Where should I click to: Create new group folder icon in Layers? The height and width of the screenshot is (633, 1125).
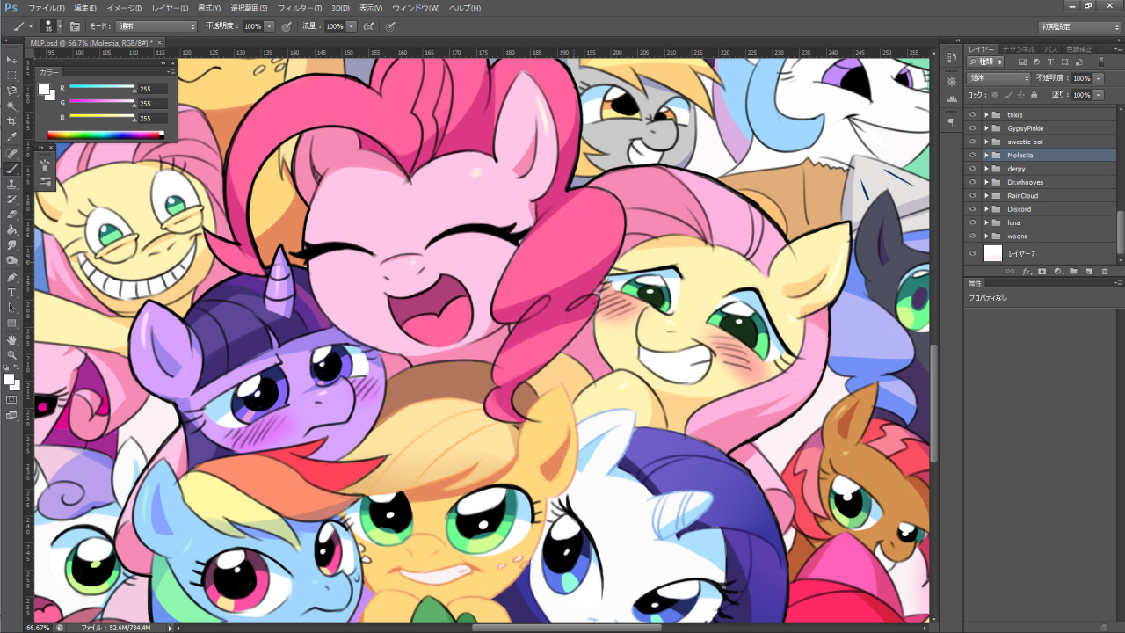[1073, 271]
